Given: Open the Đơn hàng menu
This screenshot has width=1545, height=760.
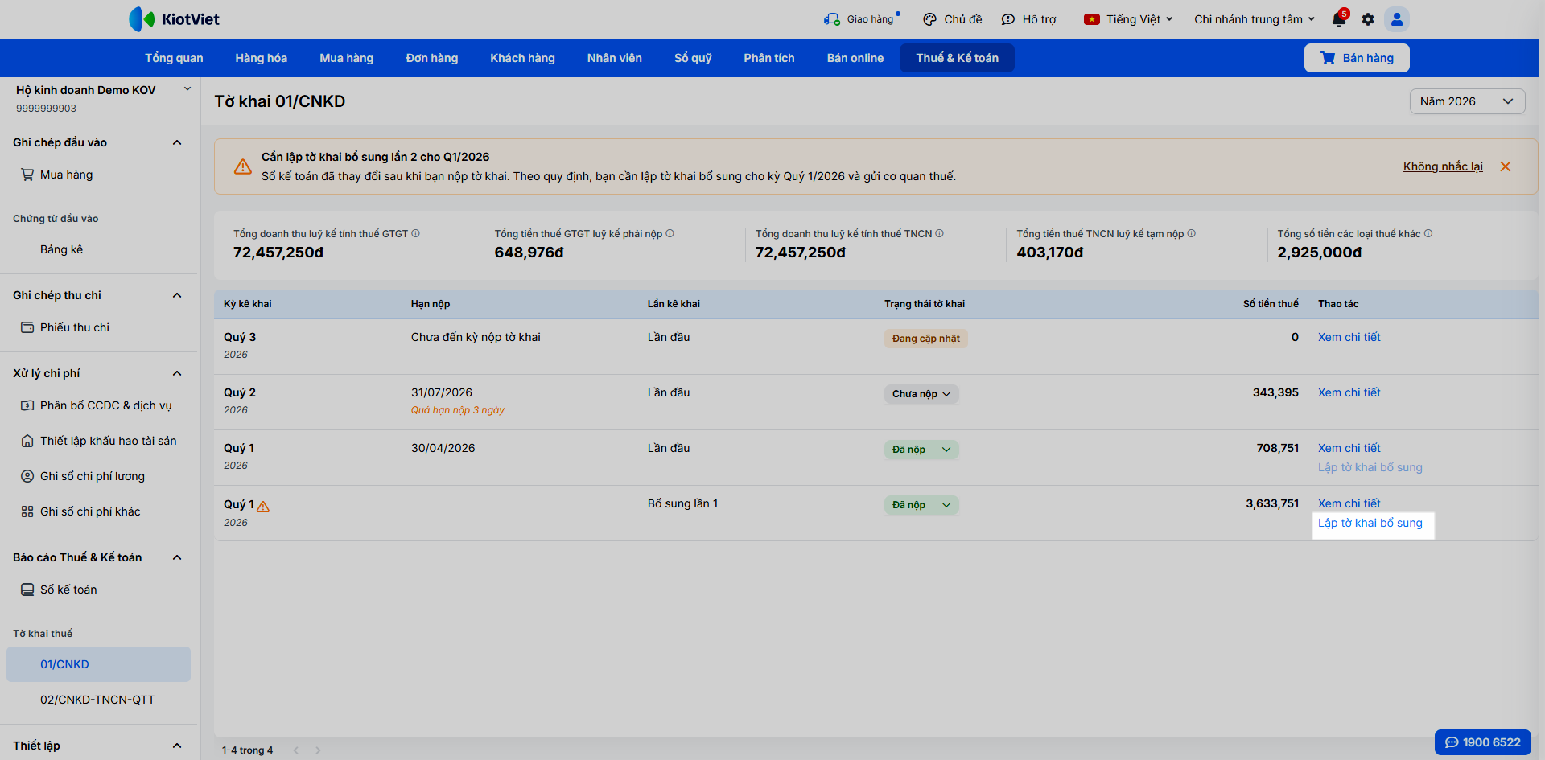Looking at the screenshot, I should (432, 58).
